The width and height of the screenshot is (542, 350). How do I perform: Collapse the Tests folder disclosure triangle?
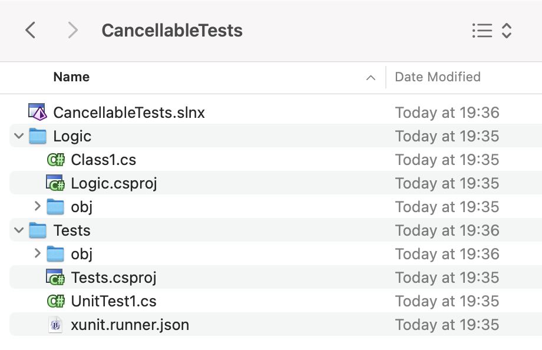(x=18, y=230)
